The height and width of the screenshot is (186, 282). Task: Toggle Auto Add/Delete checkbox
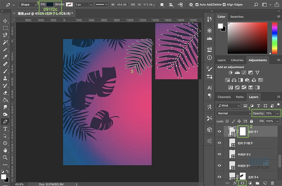click(x=197, y=5)
